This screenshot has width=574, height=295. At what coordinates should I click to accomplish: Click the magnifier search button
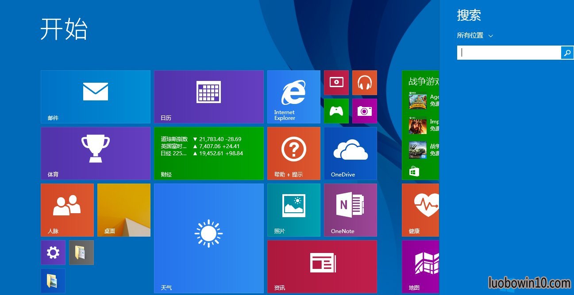[x=566, y=53]
